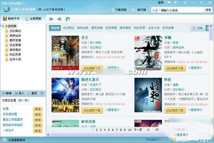This screenshot has height=143, width=214.
Task: Go to page 2 in pagination
Action: (x=97, y=130)
